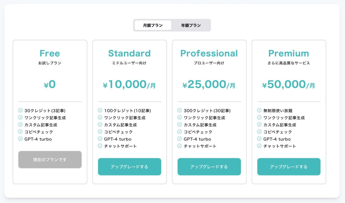Click アップグレードする under Professional plan
345x203 pixels.
[209, 167]
